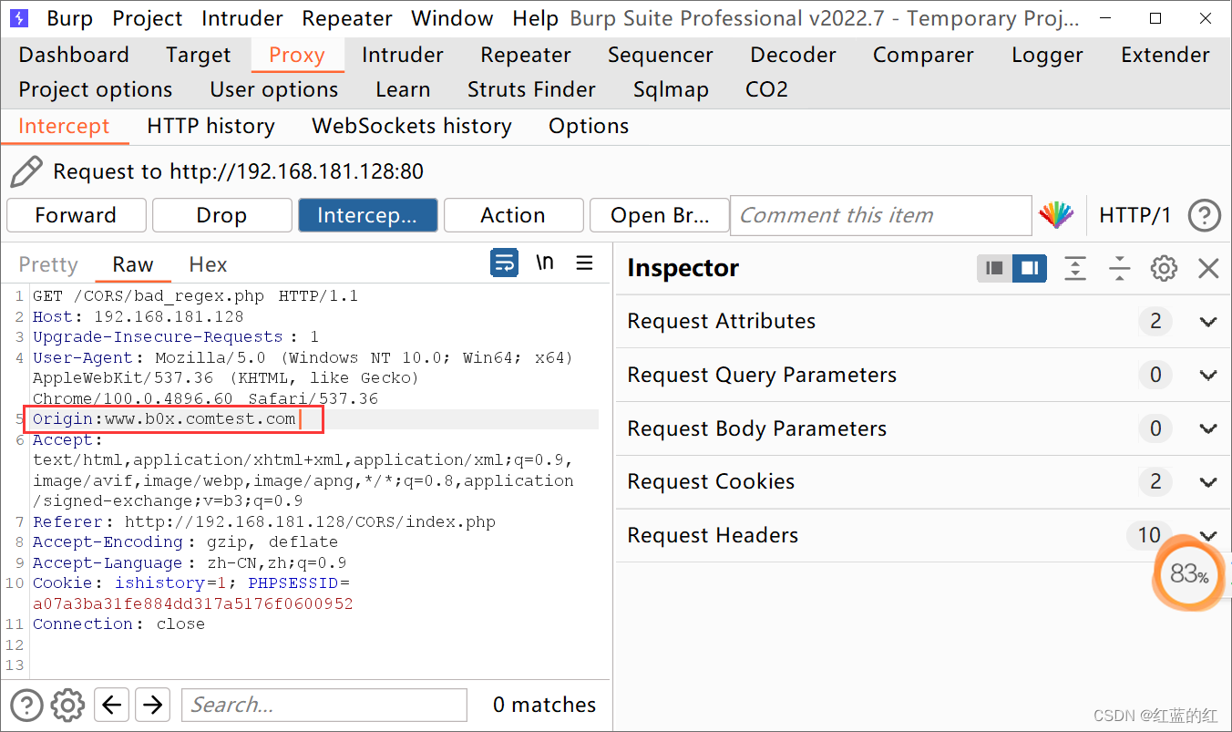Click the Action button
Viewport: 1232px width, 732px height.
click(513, 215)
